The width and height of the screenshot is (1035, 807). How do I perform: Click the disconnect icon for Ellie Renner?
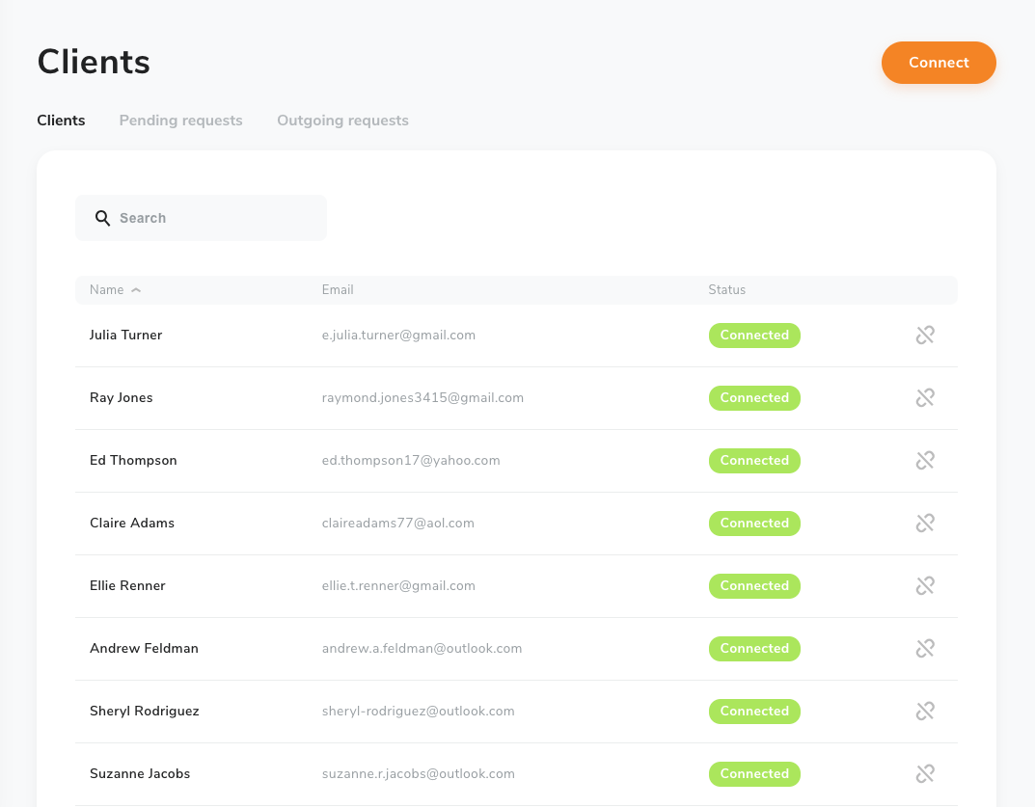click(925, 585)
